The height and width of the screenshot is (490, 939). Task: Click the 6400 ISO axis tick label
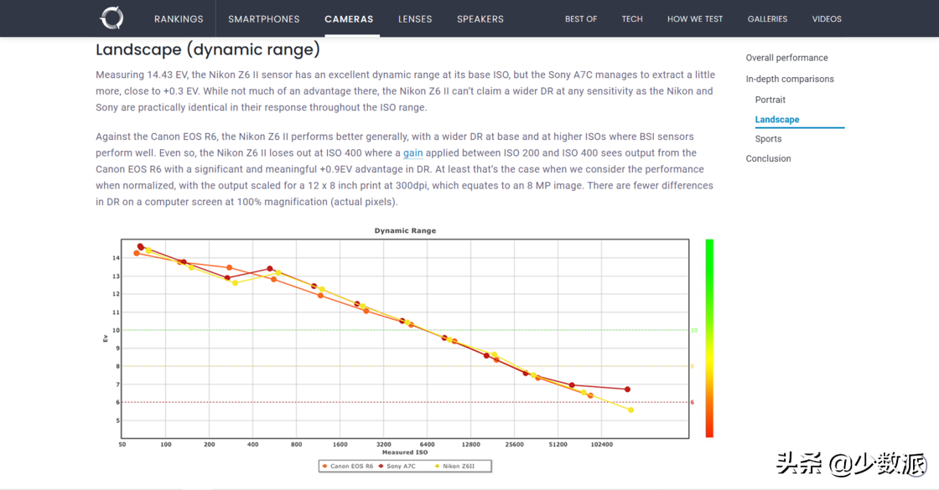tap(427, 445)
